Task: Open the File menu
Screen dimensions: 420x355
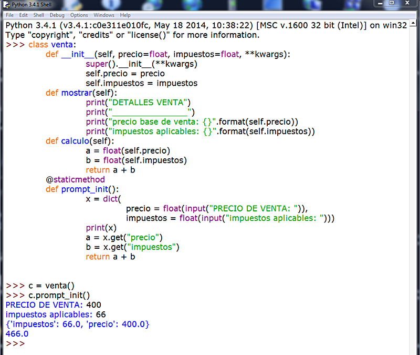Action: coord(9,15)
